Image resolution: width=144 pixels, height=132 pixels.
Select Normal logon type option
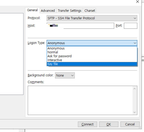[92, 52]
